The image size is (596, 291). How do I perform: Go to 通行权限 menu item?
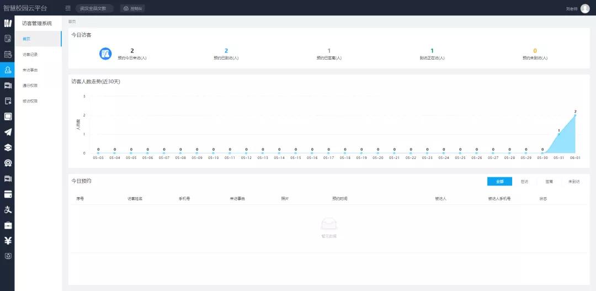click(x=30, y=86)
